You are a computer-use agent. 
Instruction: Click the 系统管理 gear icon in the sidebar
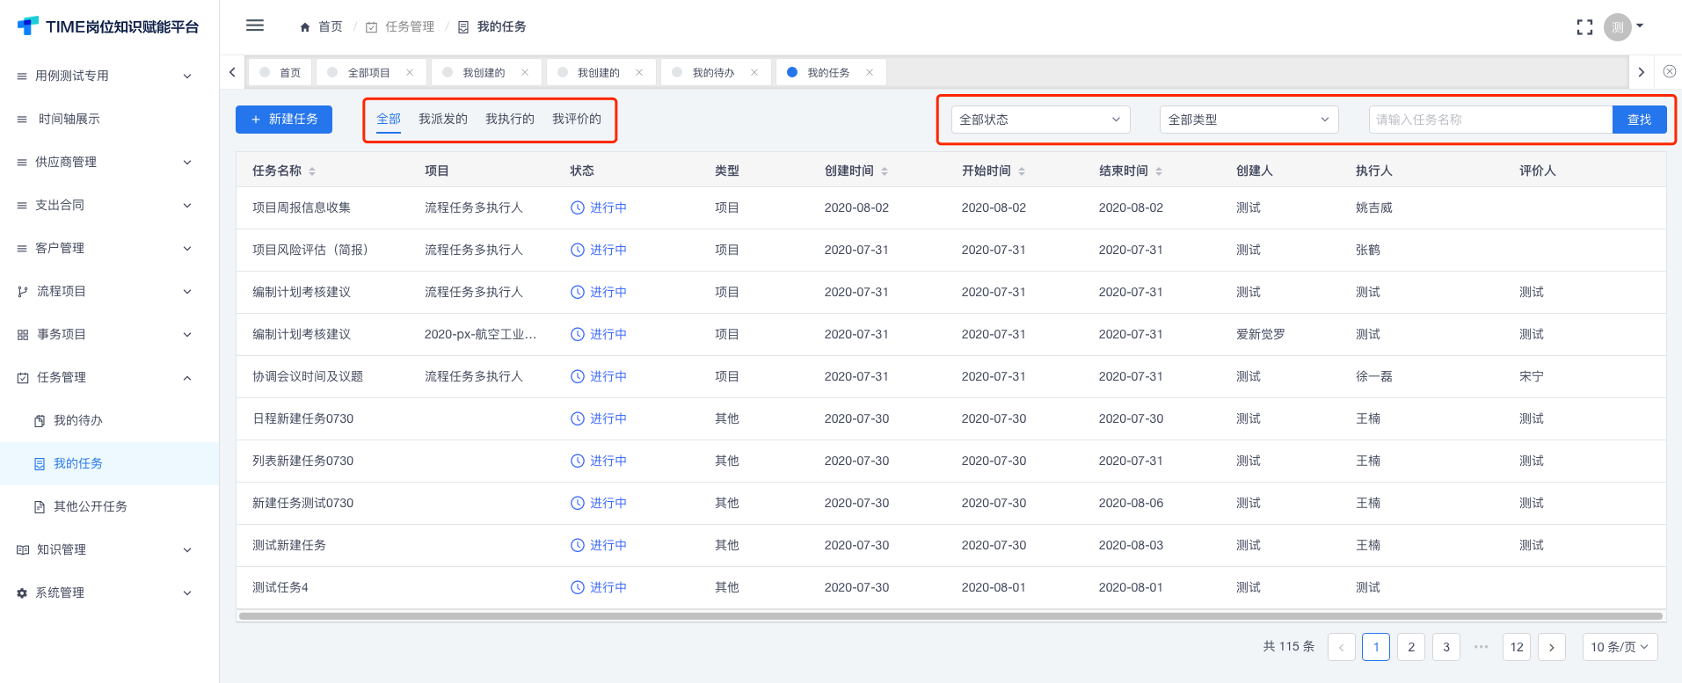pyautogui.click(x=22, y=593)
